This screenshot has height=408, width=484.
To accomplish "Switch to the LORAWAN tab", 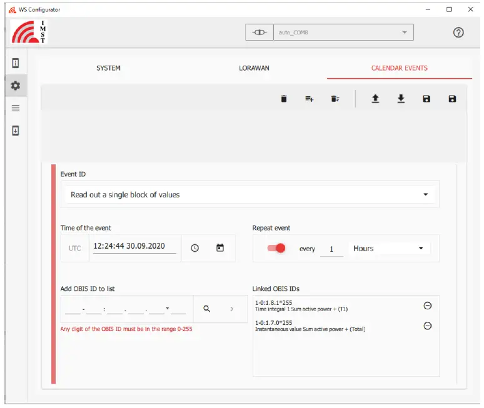I will pos(254,68).
